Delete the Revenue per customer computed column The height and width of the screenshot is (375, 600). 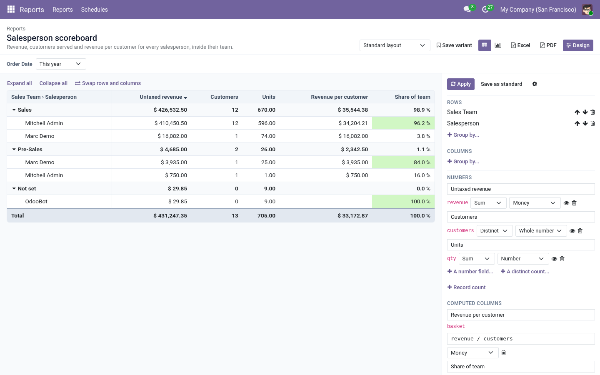pos(503,352)
